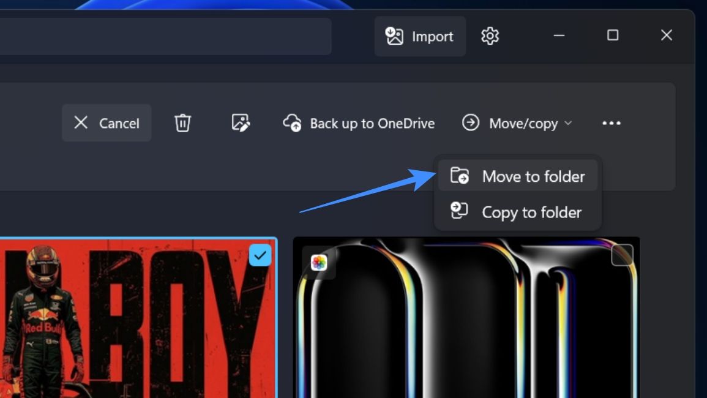707x398 pixels.
Task: Check the selection box on black abstract photo
Action: click(622, 255)
